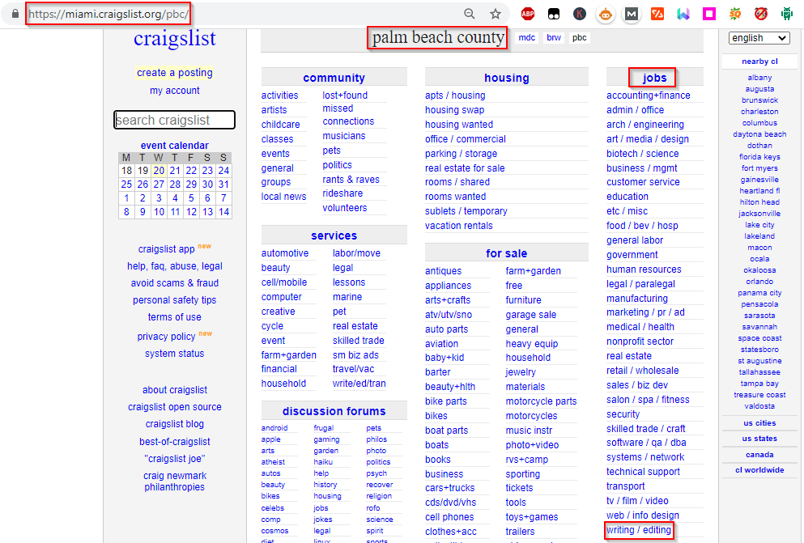Open apts / housing link
Screen dimensions: 804x543
pyautogui.click(x=455, y=95)
